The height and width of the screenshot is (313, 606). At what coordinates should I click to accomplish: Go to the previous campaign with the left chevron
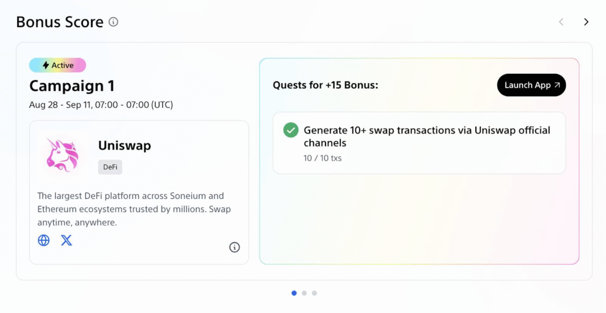click(x=561, y=22)
